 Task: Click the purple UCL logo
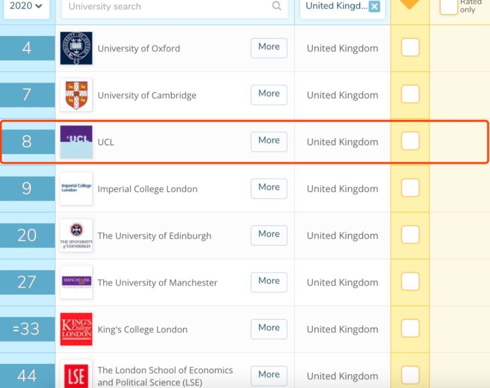(76, 142)
